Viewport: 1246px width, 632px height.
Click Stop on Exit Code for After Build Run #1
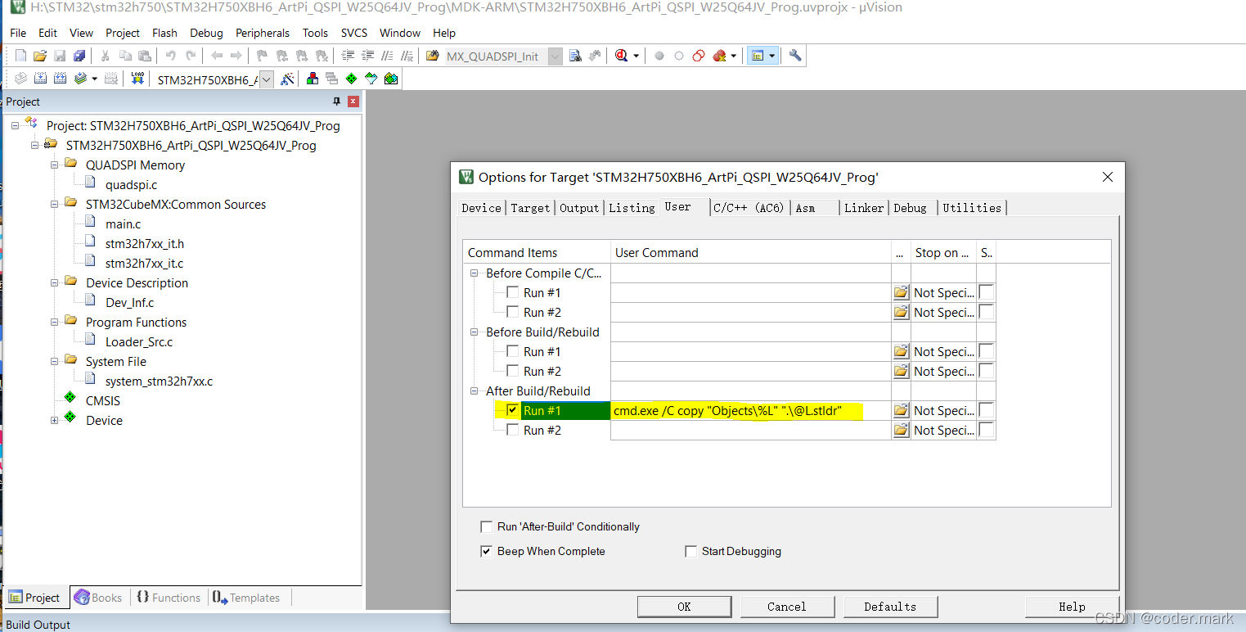(943, 410)
